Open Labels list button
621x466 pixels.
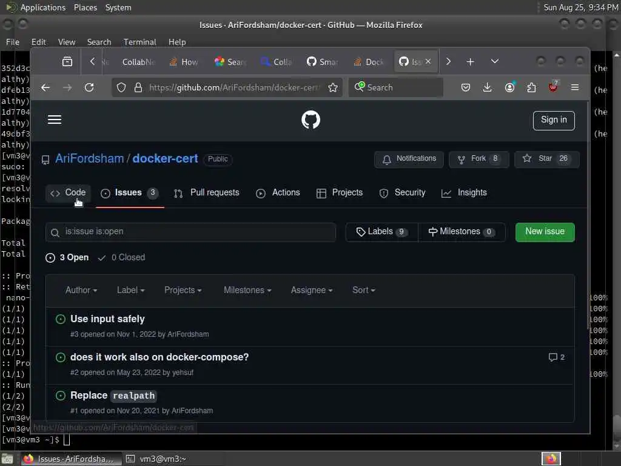coord(382,232)
